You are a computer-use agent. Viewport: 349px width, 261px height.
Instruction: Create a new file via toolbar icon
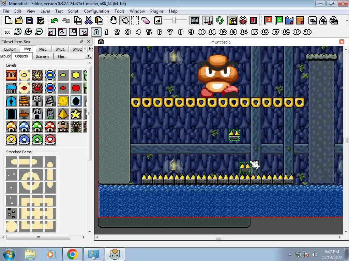click(x=9, y=20)
